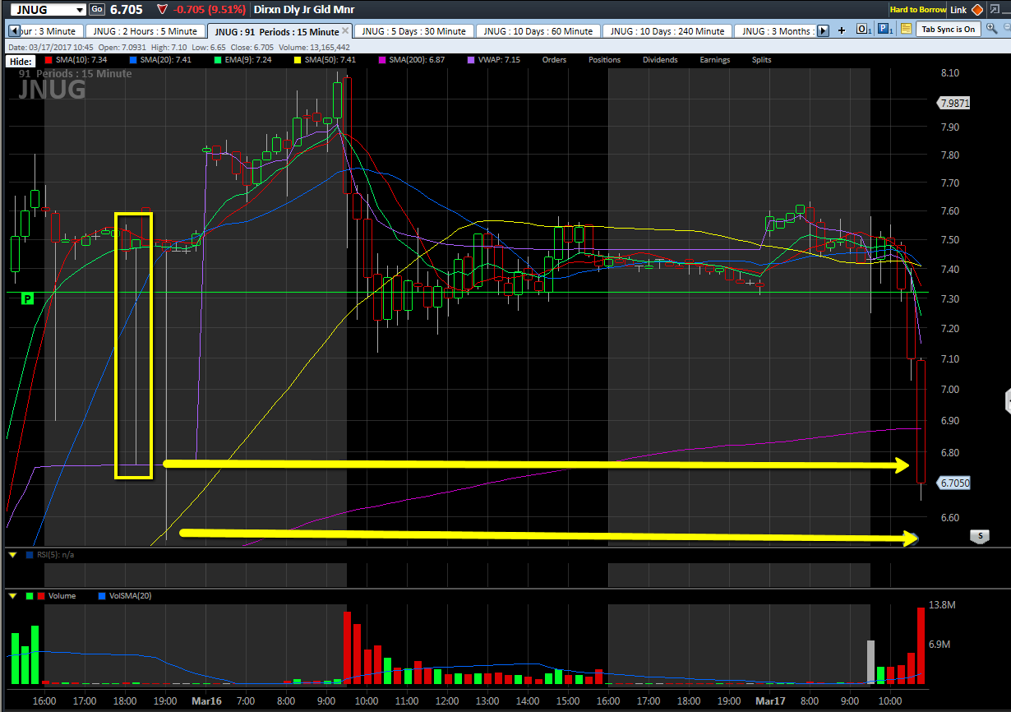Toggle Dividends markers on the chart

660,60
